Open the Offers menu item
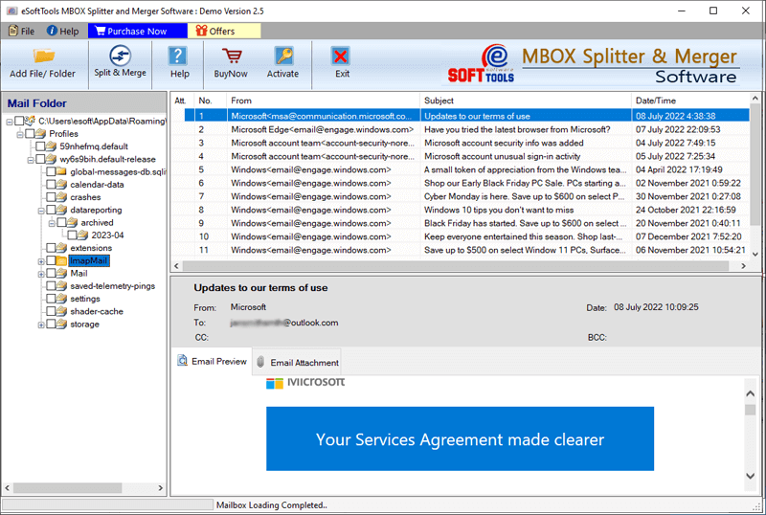This screenshot has width=766, height=515. point(224,31)
